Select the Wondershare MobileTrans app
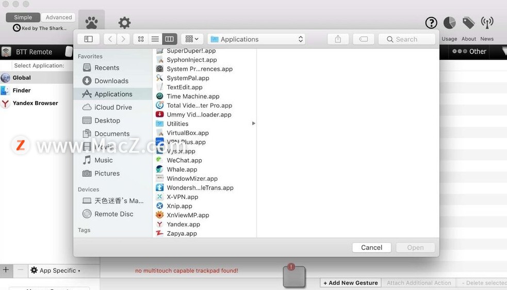The image size is (507, 290). tap(204, 188)
